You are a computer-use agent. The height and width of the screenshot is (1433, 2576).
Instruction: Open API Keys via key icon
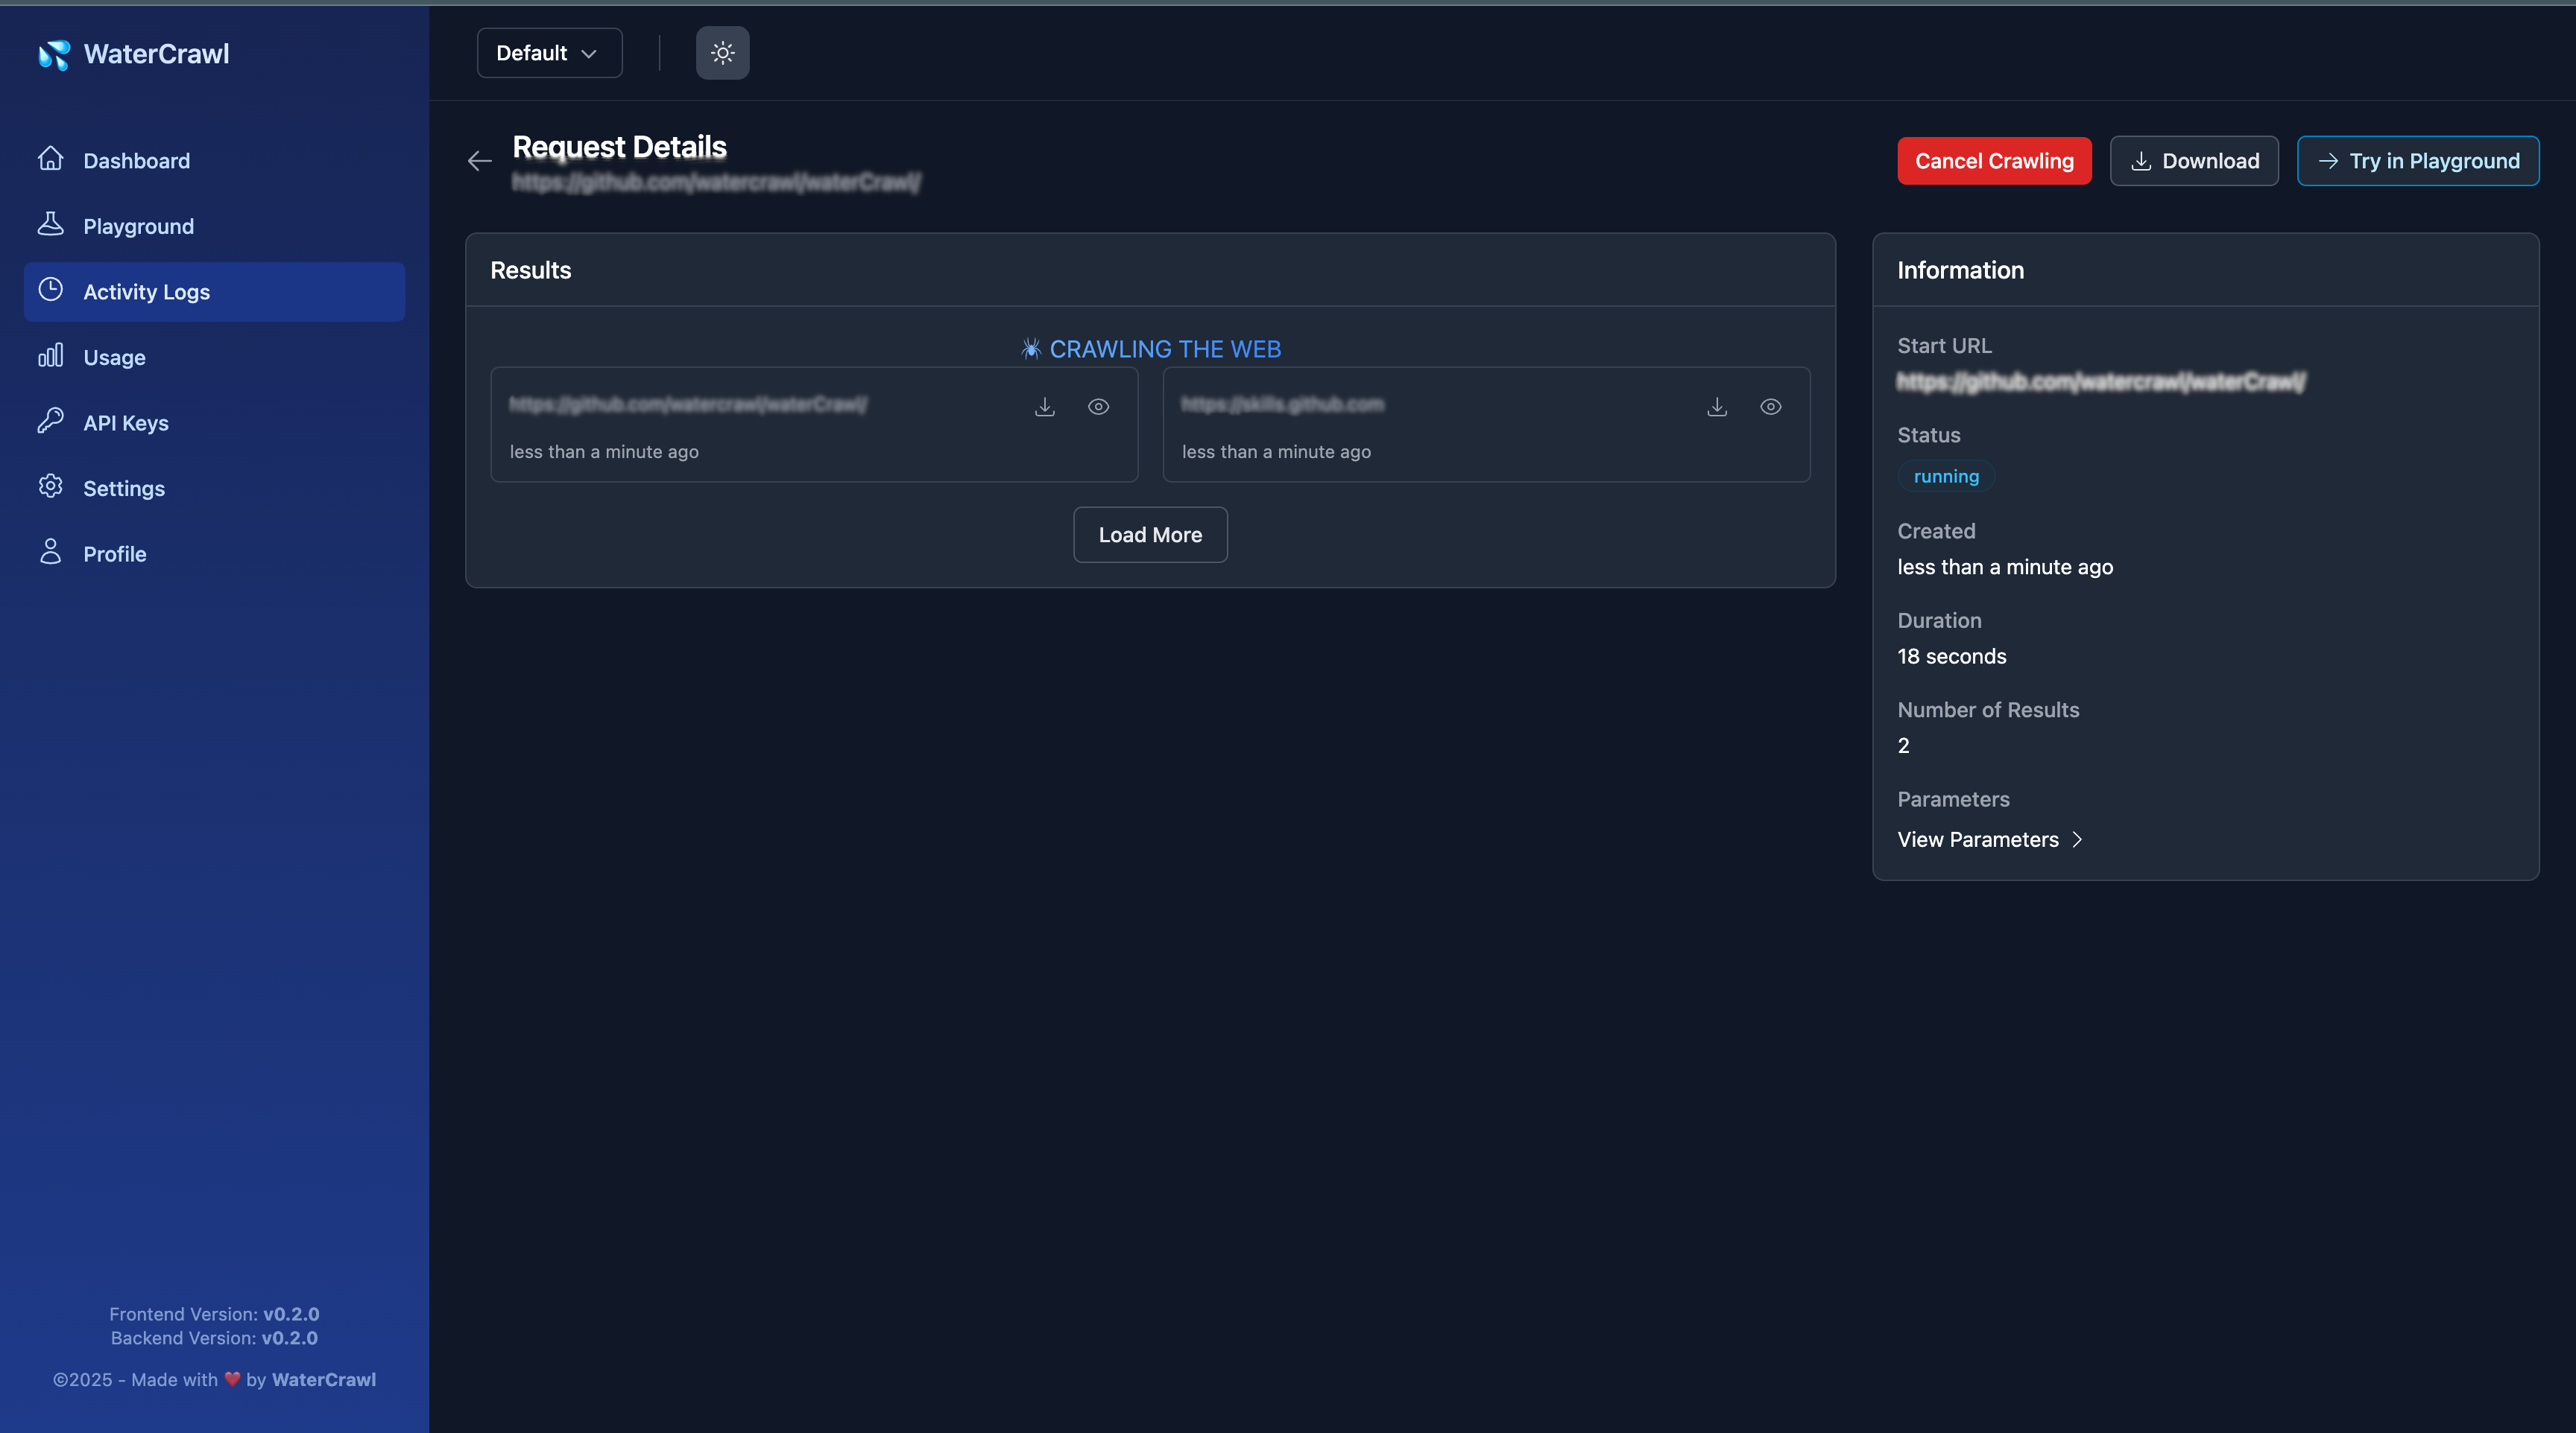click(51, 422)
